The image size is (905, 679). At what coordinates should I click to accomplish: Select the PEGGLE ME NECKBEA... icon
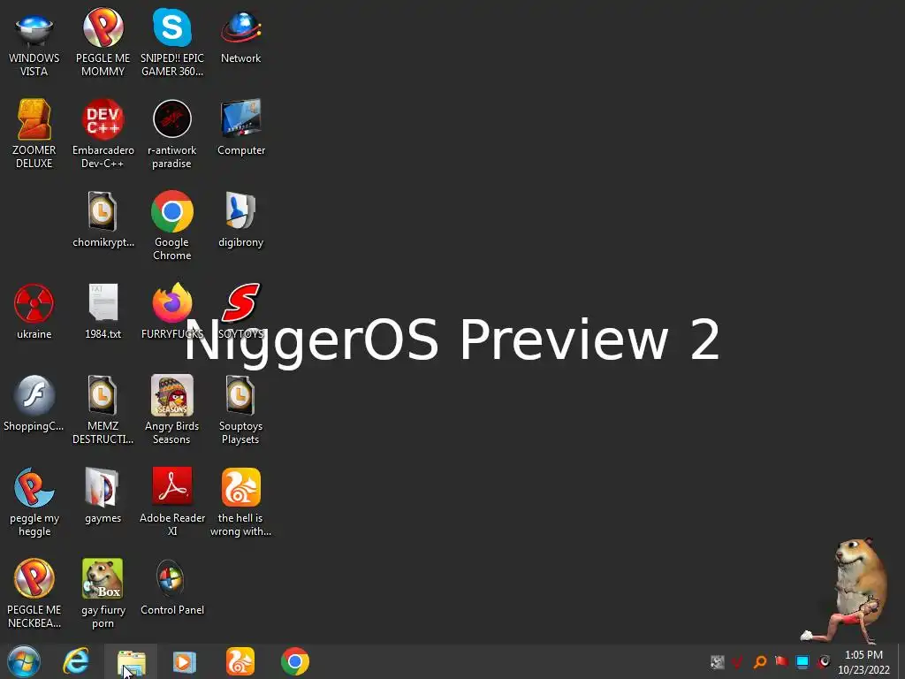point(34,594)
